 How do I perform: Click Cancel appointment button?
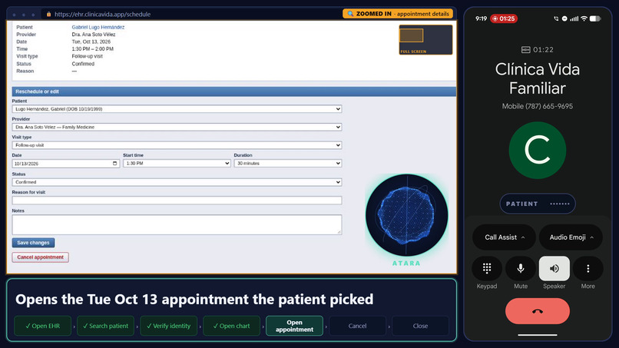click(x=40, y=257)
